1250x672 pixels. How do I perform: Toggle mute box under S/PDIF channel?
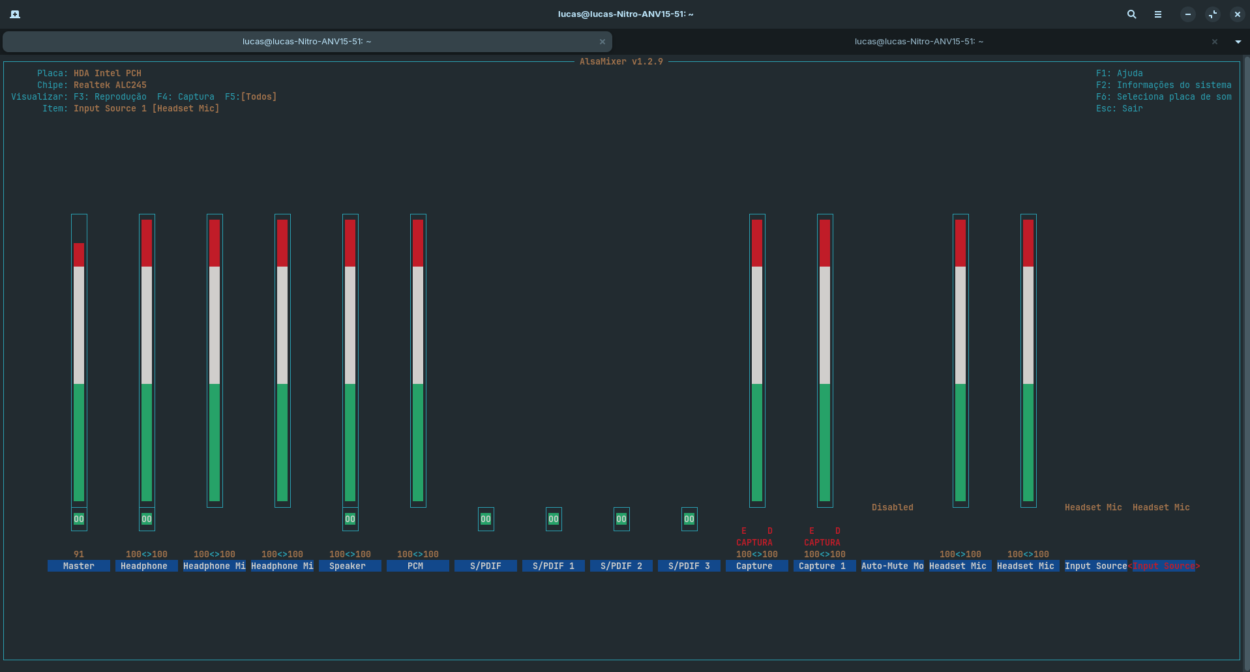pos(486,519)
